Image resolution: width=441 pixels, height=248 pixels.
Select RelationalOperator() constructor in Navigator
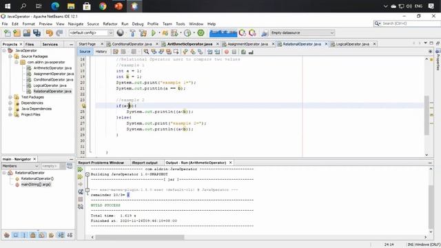click(37, 179)
